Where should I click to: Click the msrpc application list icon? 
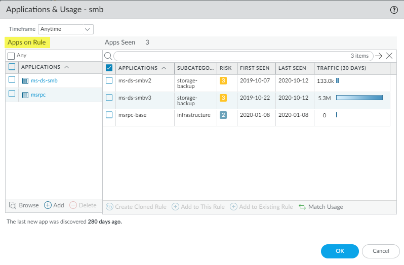pos(26,95)
